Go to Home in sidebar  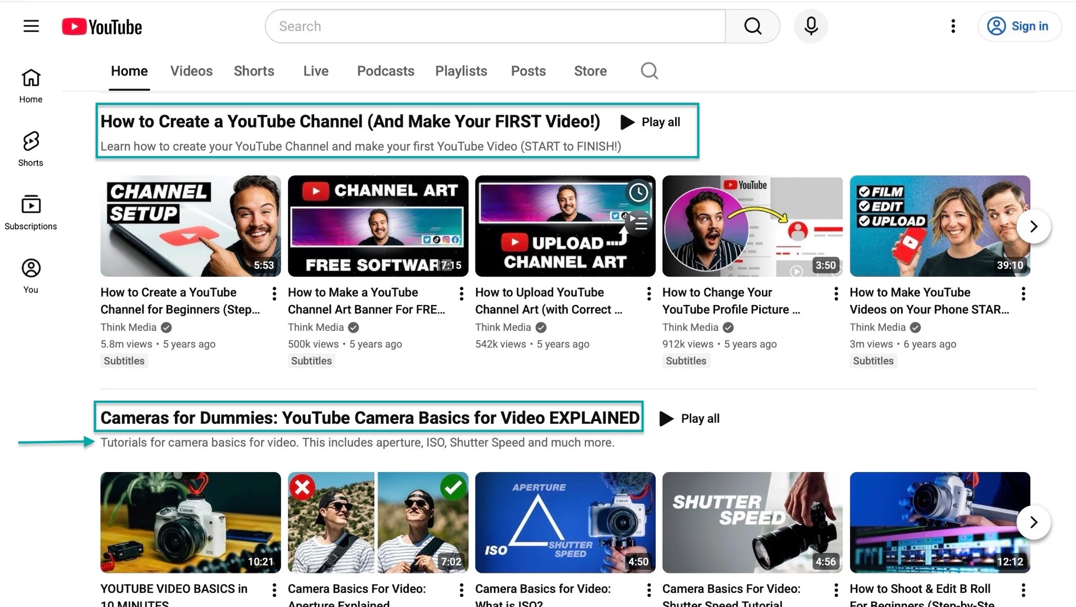pyautogui.click(x=31, y=86)
